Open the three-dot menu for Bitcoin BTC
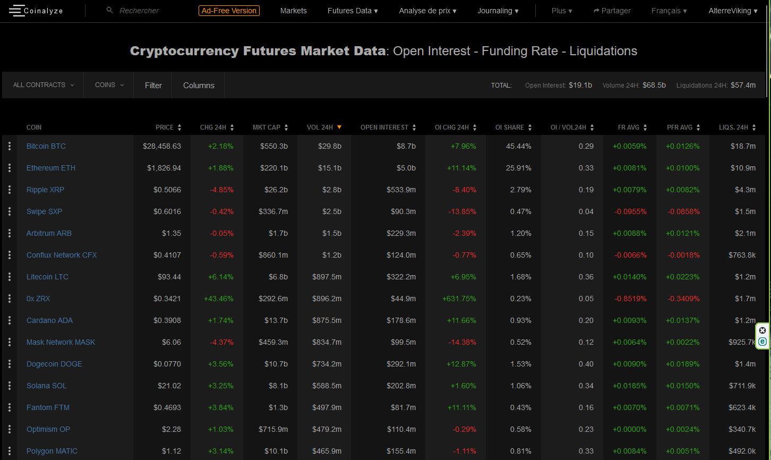This screenshot has height=460, width=771. pyautogui.click(x=10, y=146)
